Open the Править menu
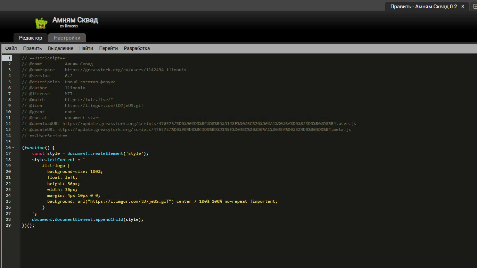477x268 pixels. (32, 48)
